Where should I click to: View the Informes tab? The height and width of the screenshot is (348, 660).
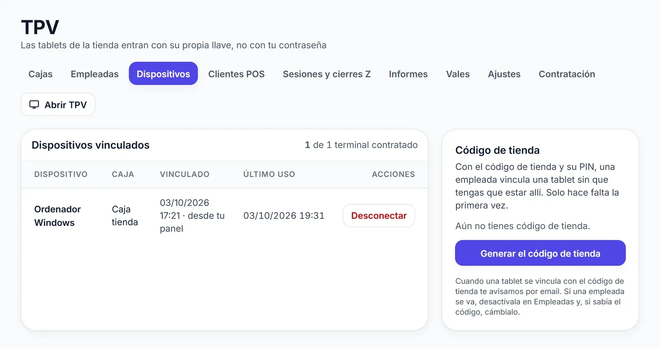point(408,74)
